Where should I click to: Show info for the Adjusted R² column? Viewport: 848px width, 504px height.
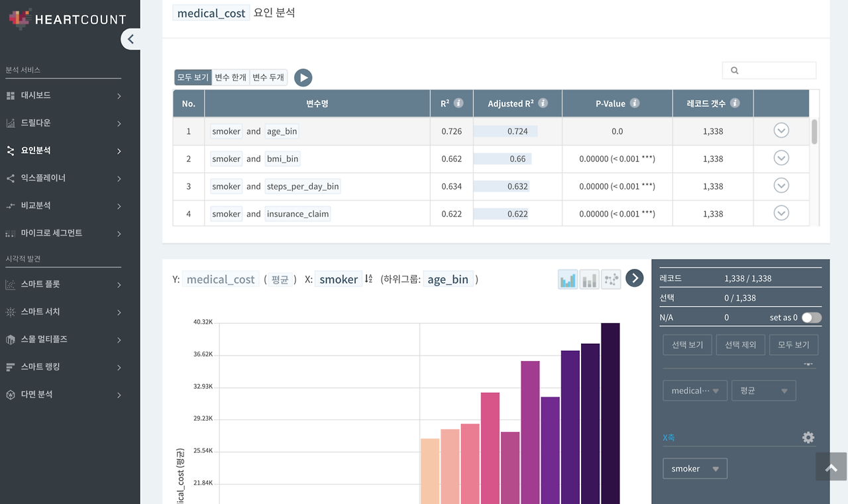pyautogui.click(x=543, y=103)
